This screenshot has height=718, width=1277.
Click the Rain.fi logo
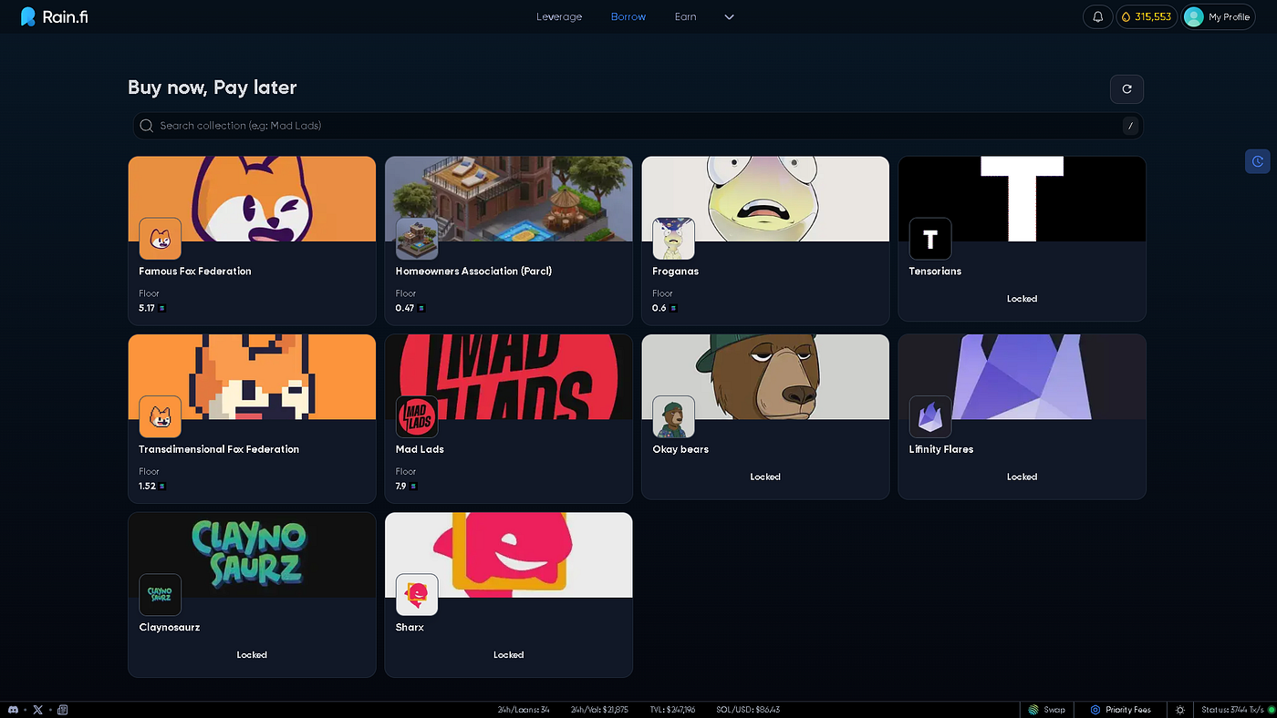tap(55, 16)
